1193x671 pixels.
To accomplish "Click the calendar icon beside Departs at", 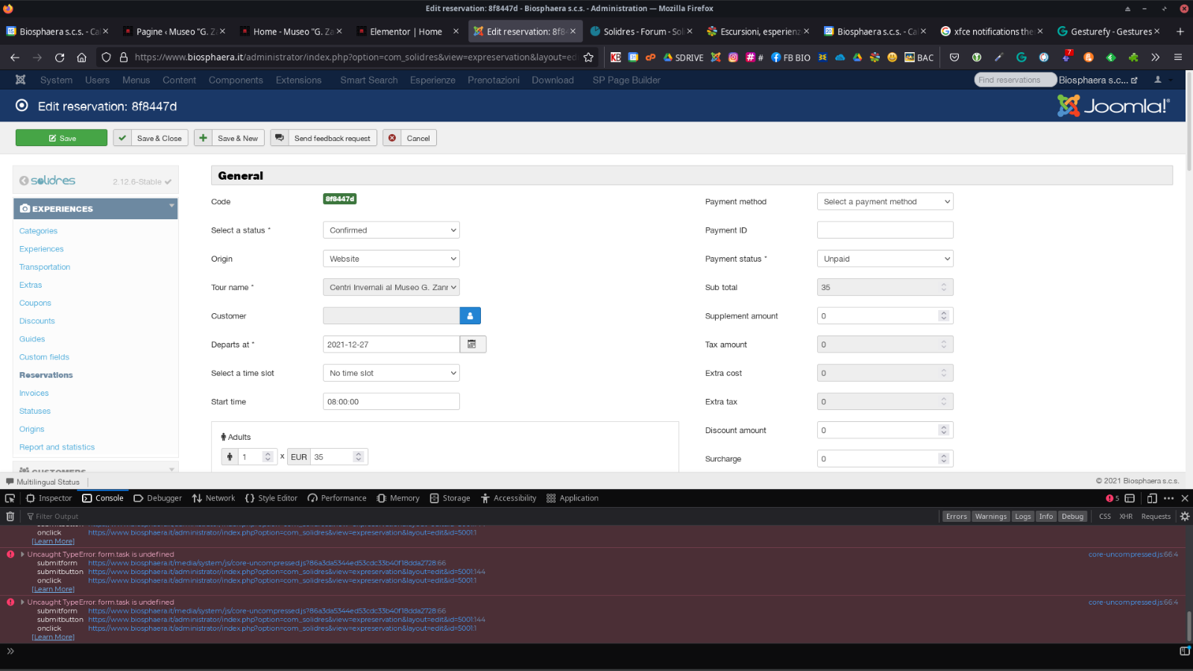I will [x=472, y=344].
